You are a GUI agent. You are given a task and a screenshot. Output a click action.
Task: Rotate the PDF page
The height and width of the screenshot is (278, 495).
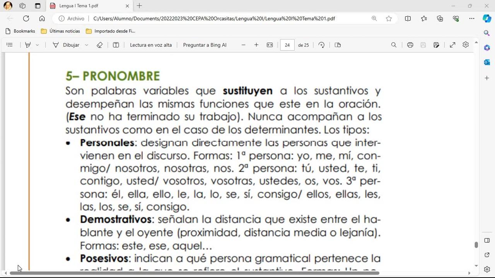321,45
